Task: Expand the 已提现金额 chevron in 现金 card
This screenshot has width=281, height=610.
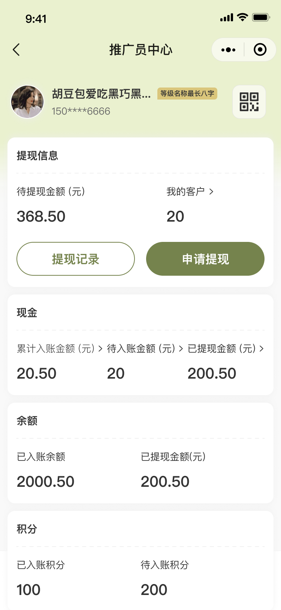Action: [262, 349]
